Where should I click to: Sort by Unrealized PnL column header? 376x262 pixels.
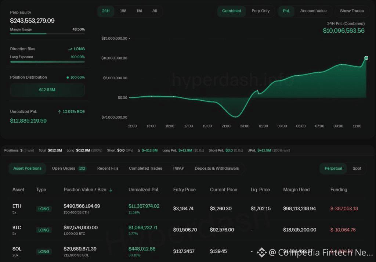coord(144,190)
